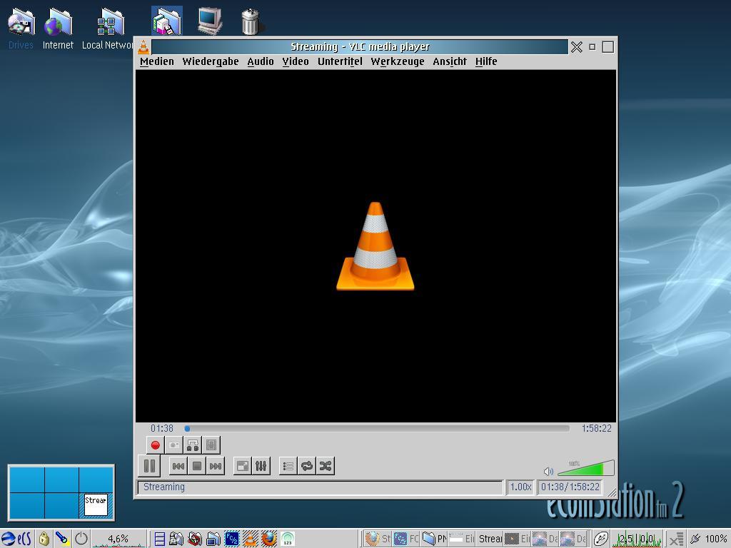Open the flashlight search icon in taskbar
The width and height of the screenshot is (731, 548).
click(x=62, y=539)
